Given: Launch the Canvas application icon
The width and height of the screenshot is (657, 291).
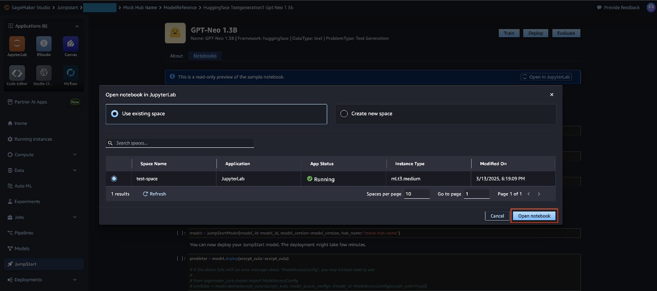Looking at the screenshot, I should coord(70,44).
